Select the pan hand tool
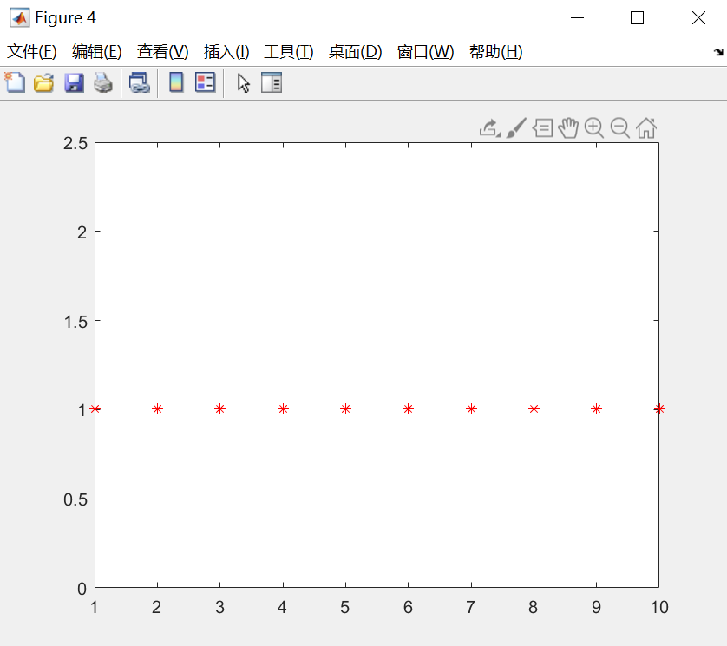727x646 pixels. tap(568, 128)
